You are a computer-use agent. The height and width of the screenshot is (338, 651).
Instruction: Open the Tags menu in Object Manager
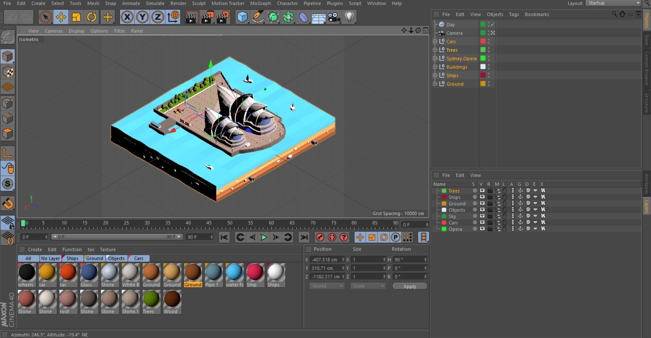[514, 14]
